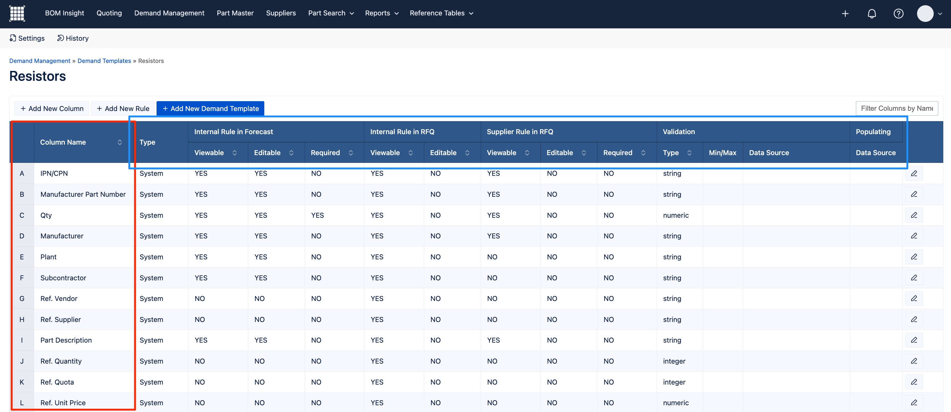
Task: Open BOM Insight menu item
Action: click(65, 13)
